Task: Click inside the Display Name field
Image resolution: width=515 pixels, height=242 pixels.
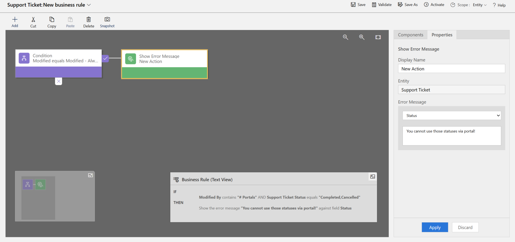Action: pos(451,68)
